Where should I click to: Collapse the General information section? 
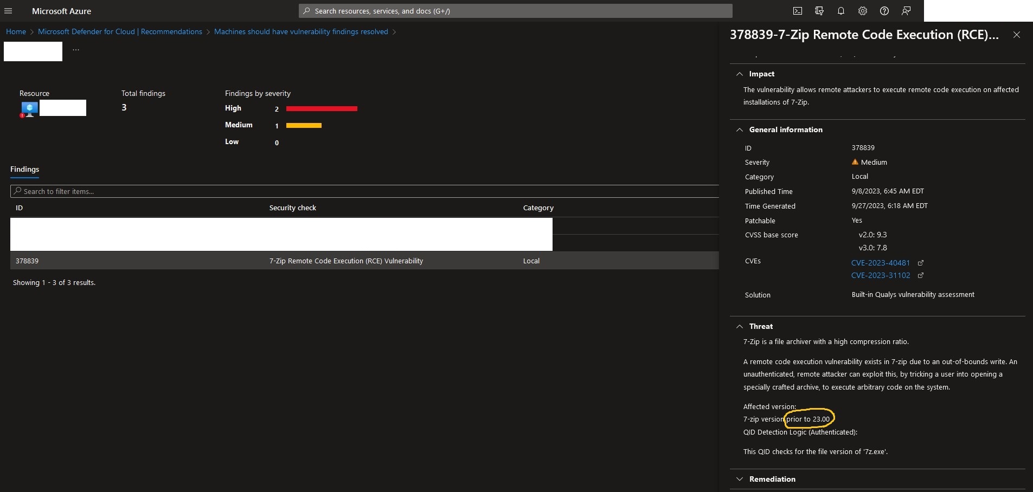[740, 130]
